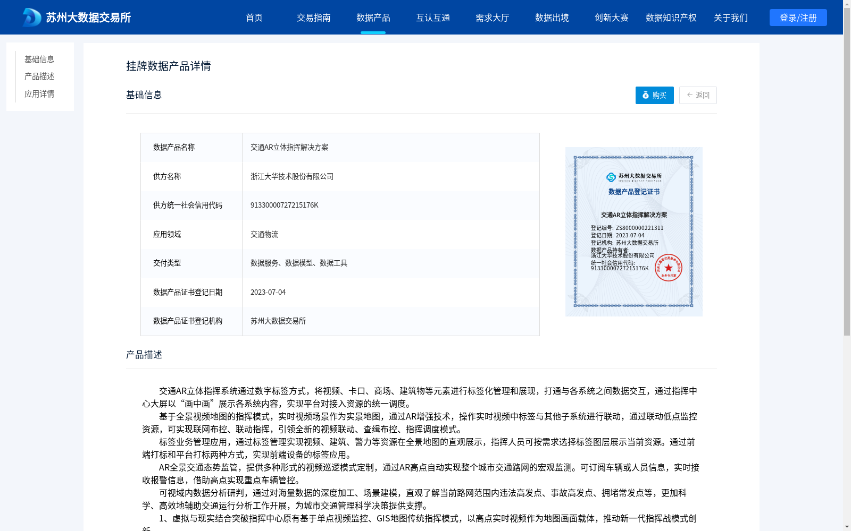This screenshot has height=531, width=851.
Task: Click the 数据产品证书登记机构 label cell
Action: pos(191,321)
